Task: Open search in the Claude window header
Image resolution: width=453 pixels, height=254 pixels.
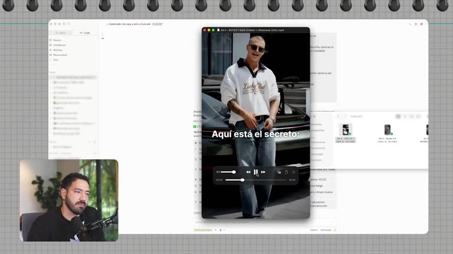Action: (69, 24)
